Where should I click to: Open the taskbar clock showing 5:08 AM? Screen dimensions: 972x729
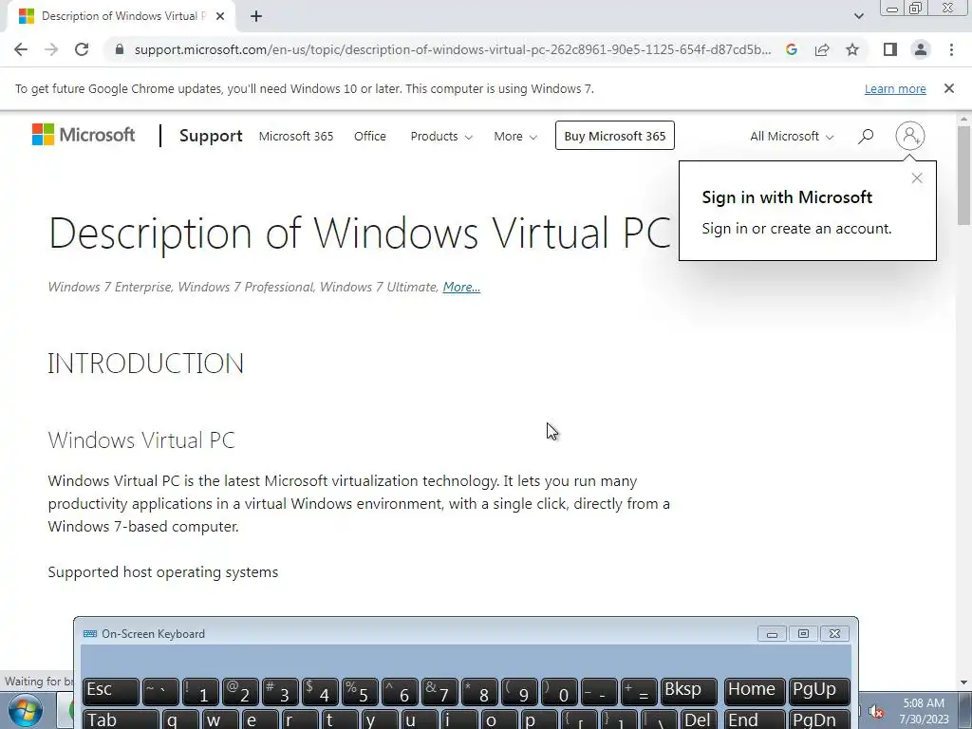pos(924,711)
